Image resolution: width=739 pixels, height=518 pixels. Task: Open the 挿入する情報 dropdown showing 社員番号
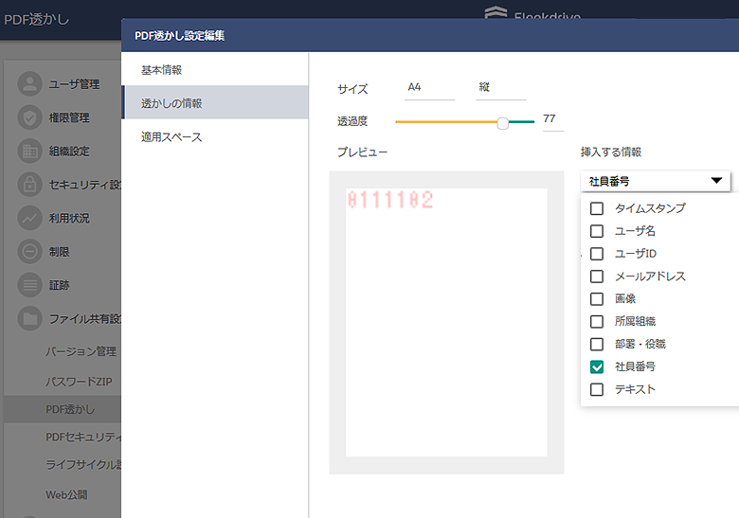(x=656, y=181)
